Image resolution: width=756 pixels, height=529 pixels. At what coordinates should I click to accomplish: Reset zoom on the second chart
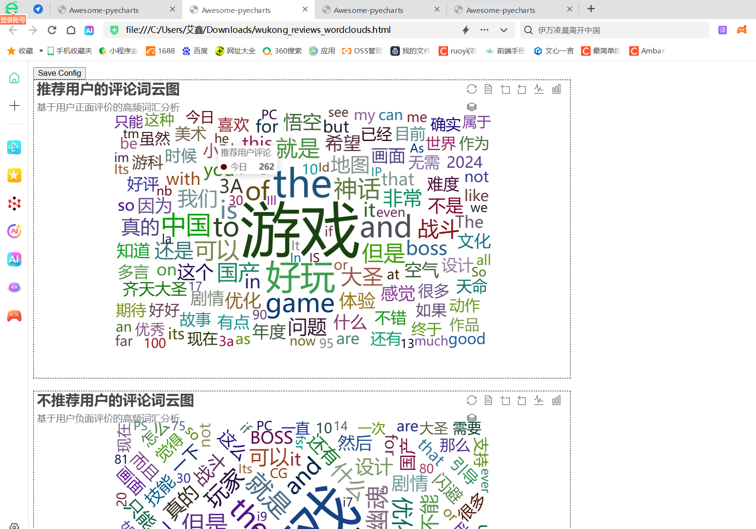522,400
